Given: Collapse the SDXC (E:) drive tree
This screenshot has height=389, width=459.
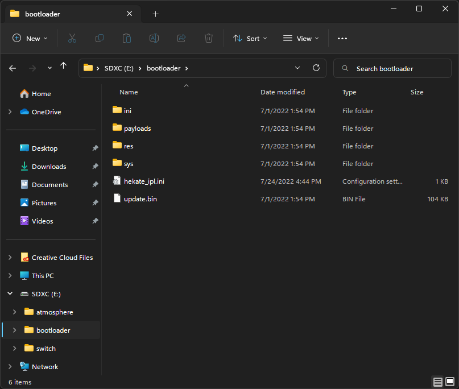Looking at the screenshot, I should (10, 293).
